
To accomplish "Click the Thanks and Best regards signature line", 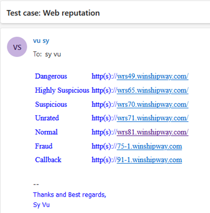I will tap(70, 195).
